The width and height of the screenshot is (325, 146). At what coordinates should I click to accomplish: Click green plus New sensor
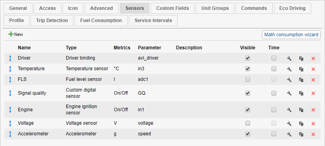pos(15,34)
